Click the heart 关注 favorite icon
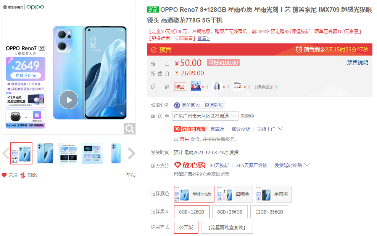This screenshot has height=236, width=377. coord(4,175)
